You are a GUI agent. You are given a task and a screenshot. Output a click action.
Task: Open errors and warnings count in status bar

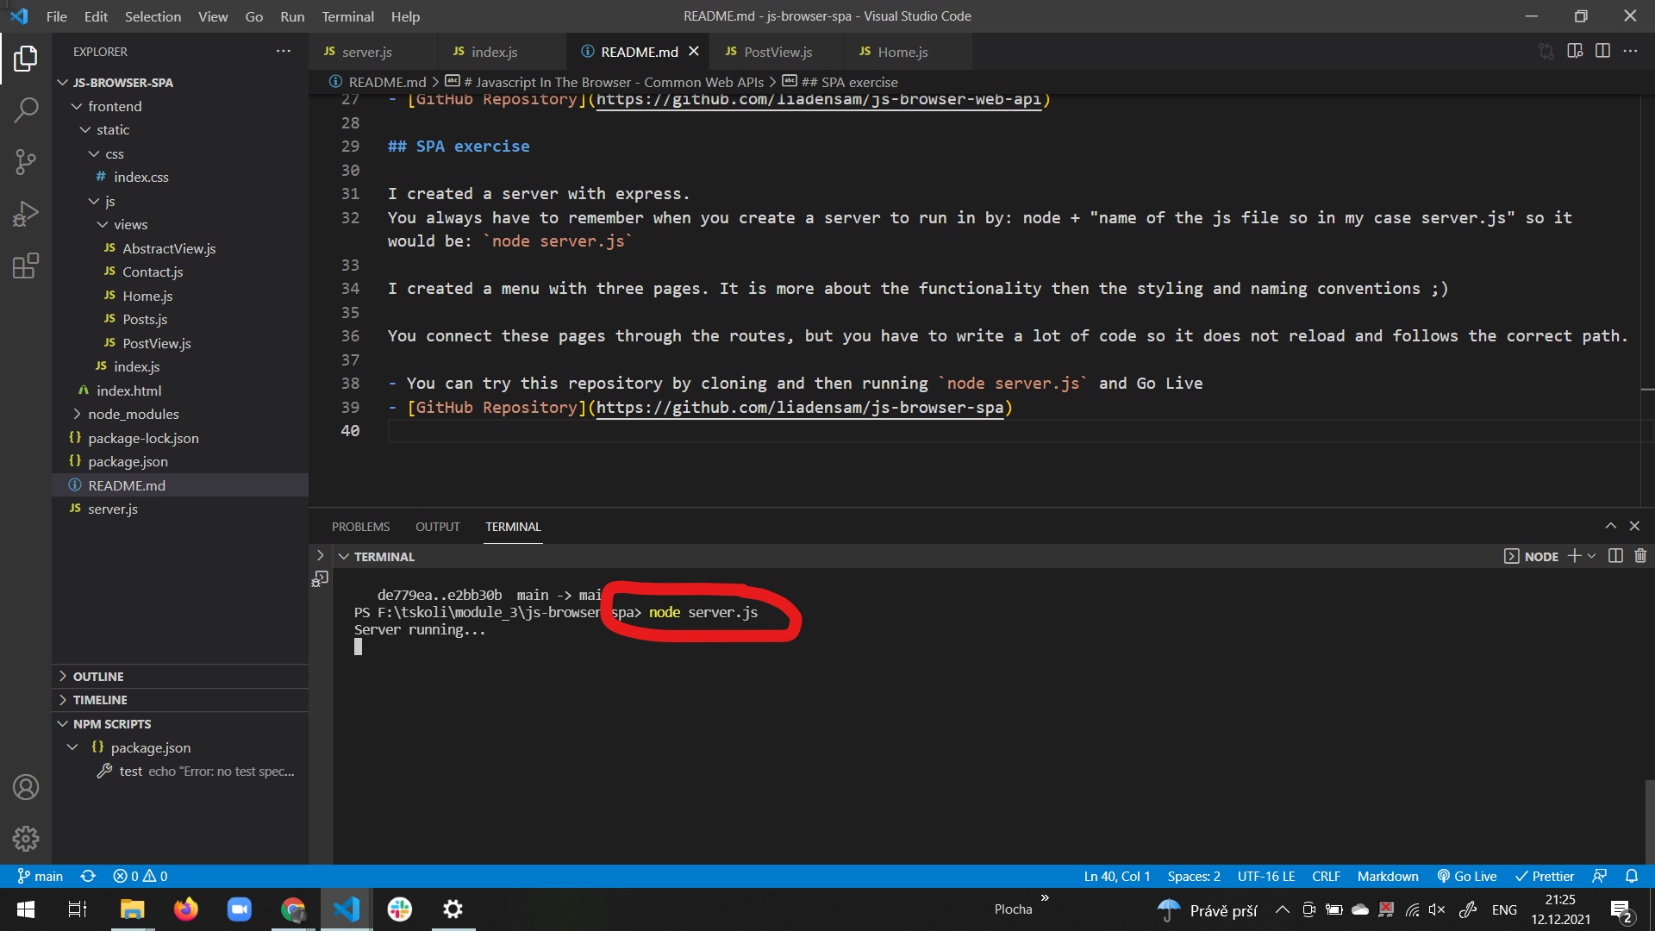pyautogui.click(x=141, y=876)
